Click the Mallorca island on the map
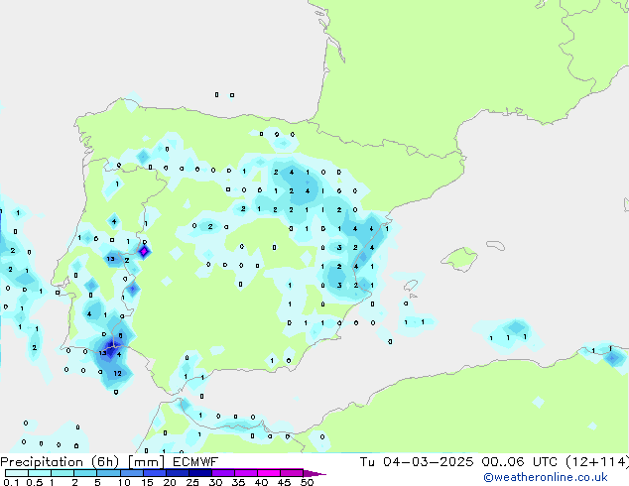This screenshot has width=629, height=486. coord(459,258)
